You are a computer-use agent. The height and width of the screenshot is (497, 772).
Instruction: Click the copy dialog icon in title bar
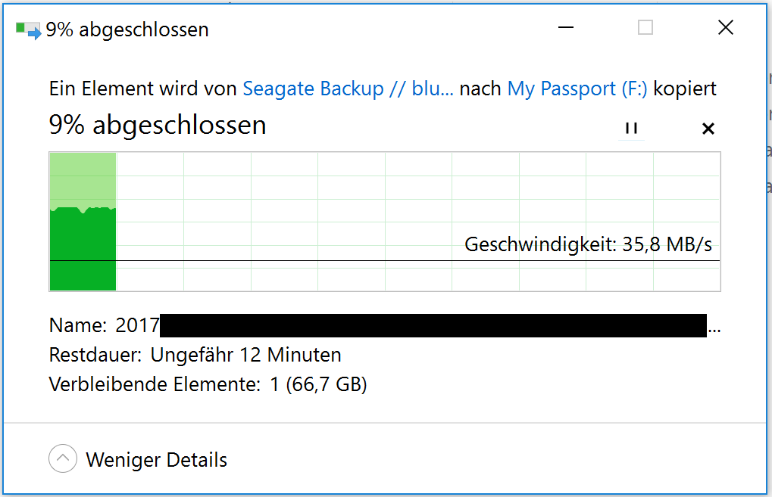[x=29, y=30]
